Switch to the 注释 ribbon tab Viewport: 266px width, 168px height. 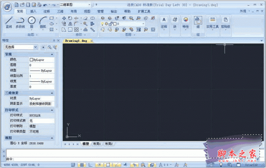(47, 11)
